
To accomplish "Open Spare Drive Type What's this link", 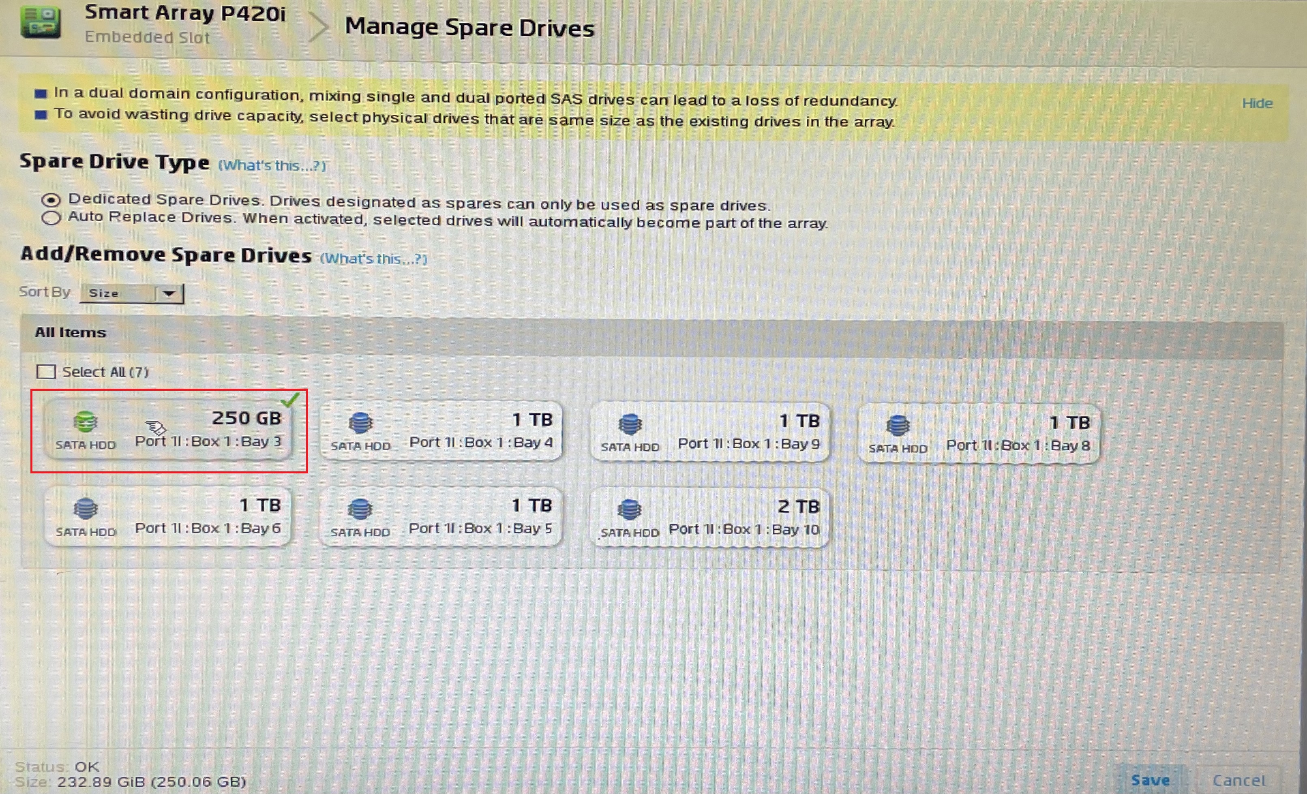I will coord(272,165).
